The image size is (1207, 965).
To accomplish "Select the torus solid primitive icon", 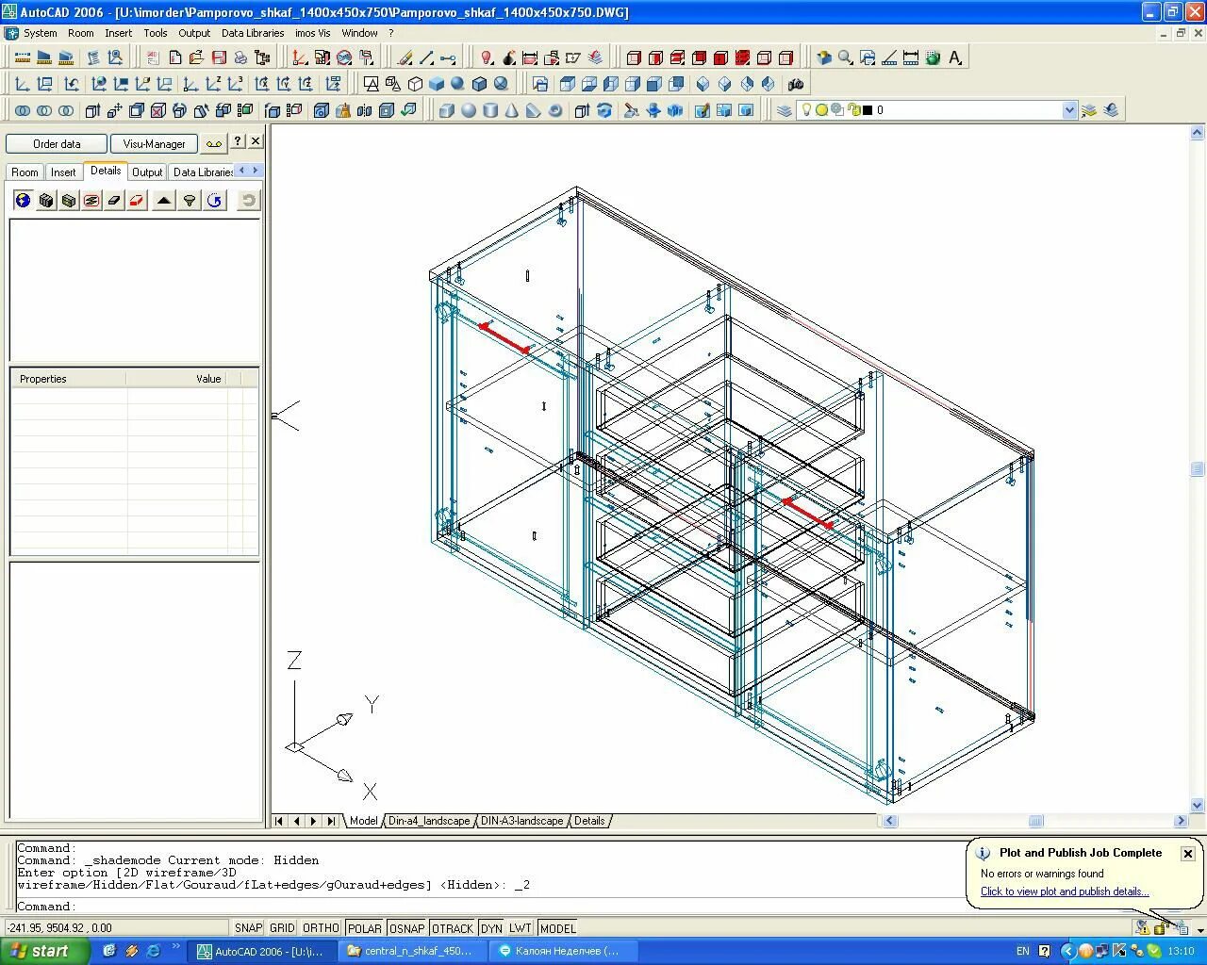I will click(x=555, y=110).
